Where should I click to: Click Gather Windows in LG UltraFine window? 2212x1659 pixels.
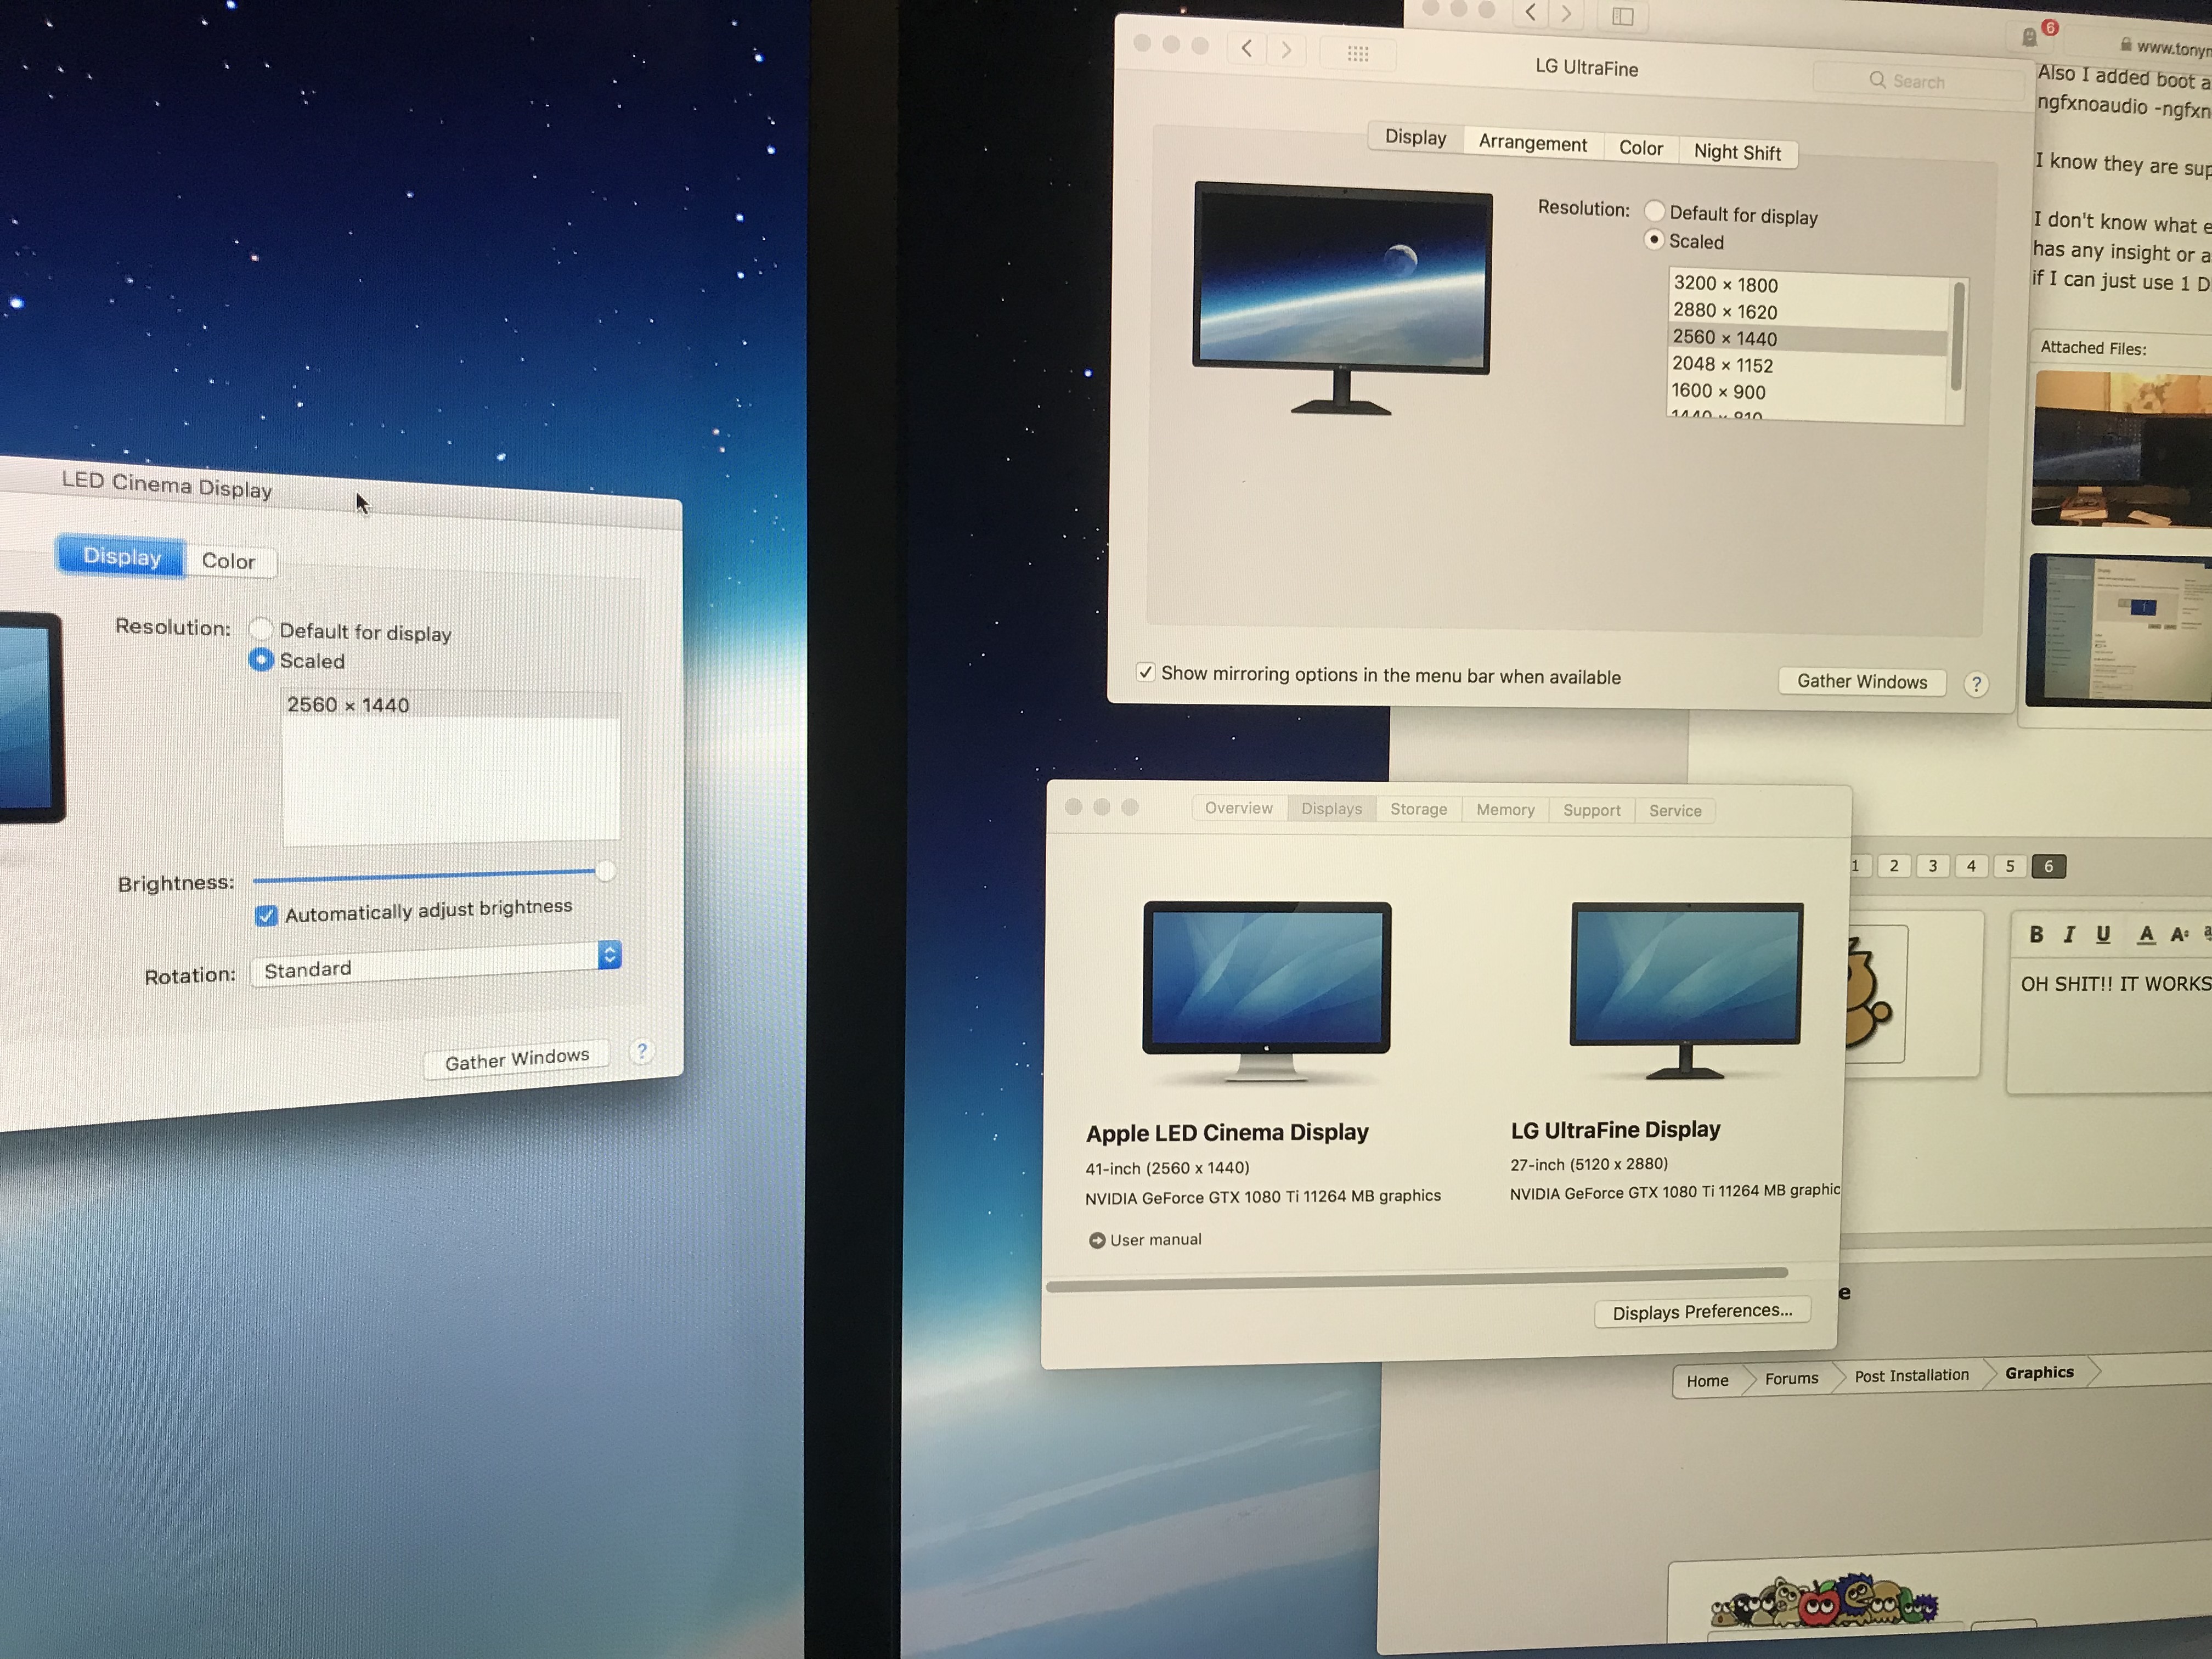point(1862,681)
